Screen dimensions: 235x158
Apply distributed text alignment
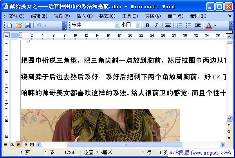[x=168, y=25]
